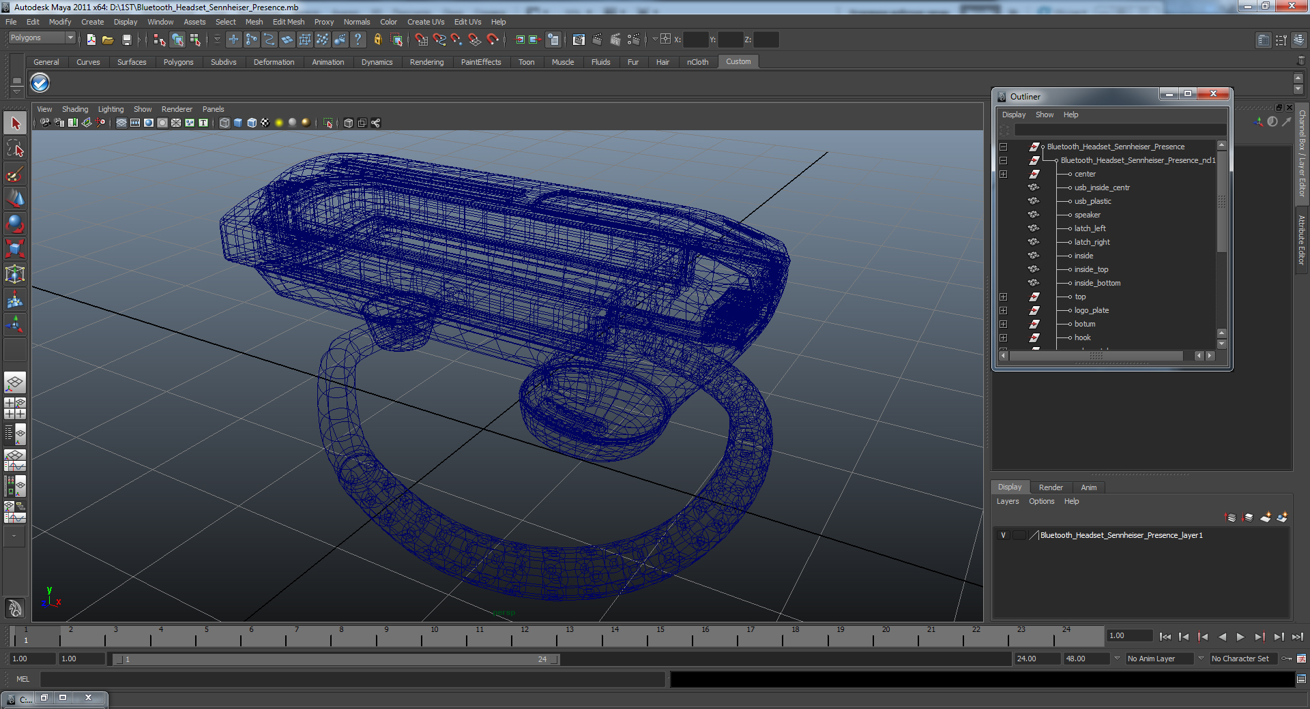Switch to the Render layer tab
Viewport: 1310px width, 709px height.
[x=1051, y=487]
